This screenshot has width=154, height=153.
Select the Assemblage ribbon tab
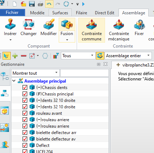click(x=134, y=13)
